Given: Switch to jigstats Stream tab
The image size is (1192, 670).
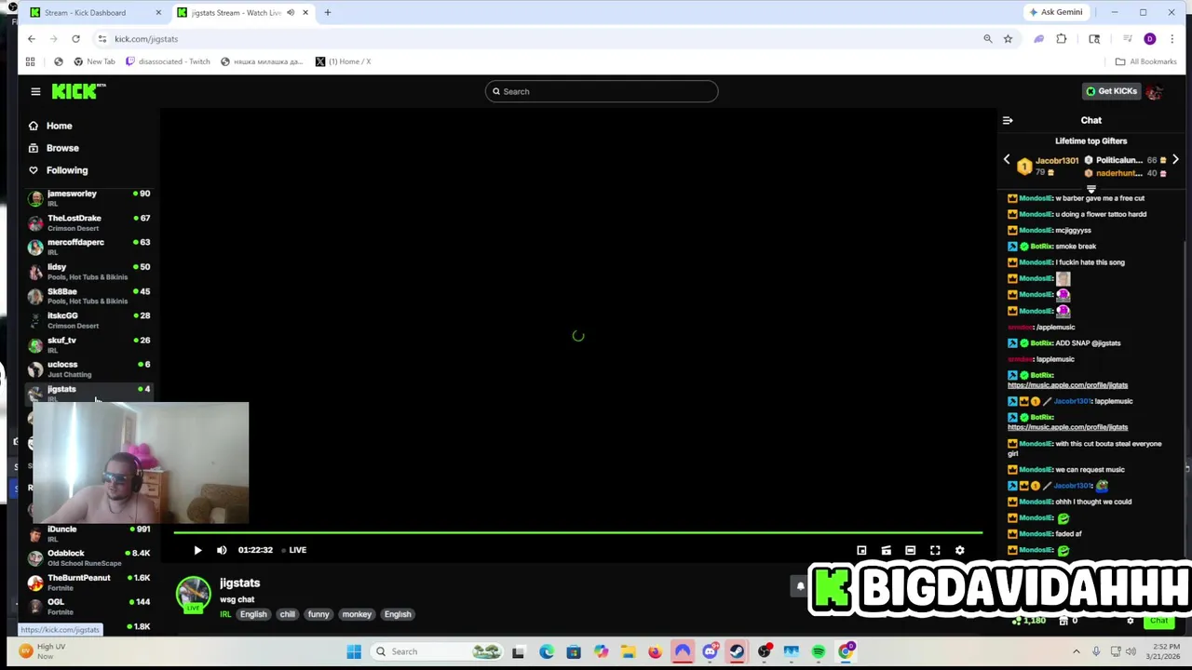Looking at the screenshot, I should click(236, 12).
